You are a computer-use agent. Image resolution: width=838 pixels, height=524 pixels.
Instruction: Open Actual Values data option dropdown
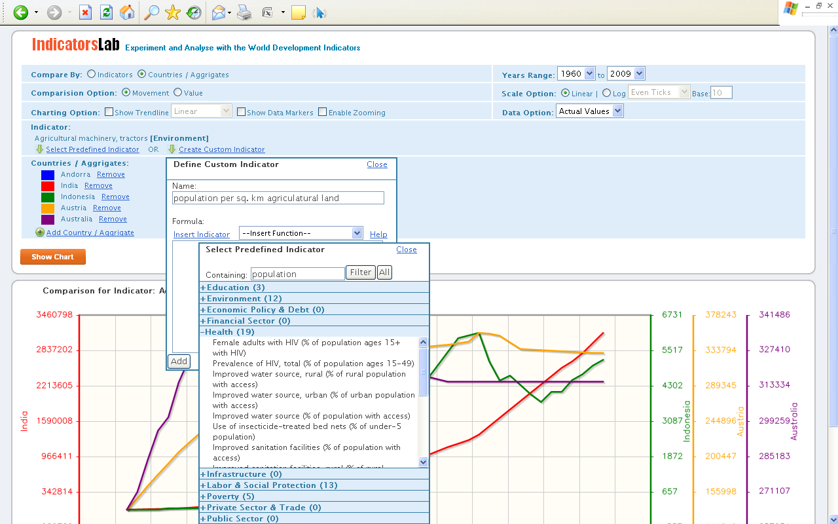pos(590,111)
